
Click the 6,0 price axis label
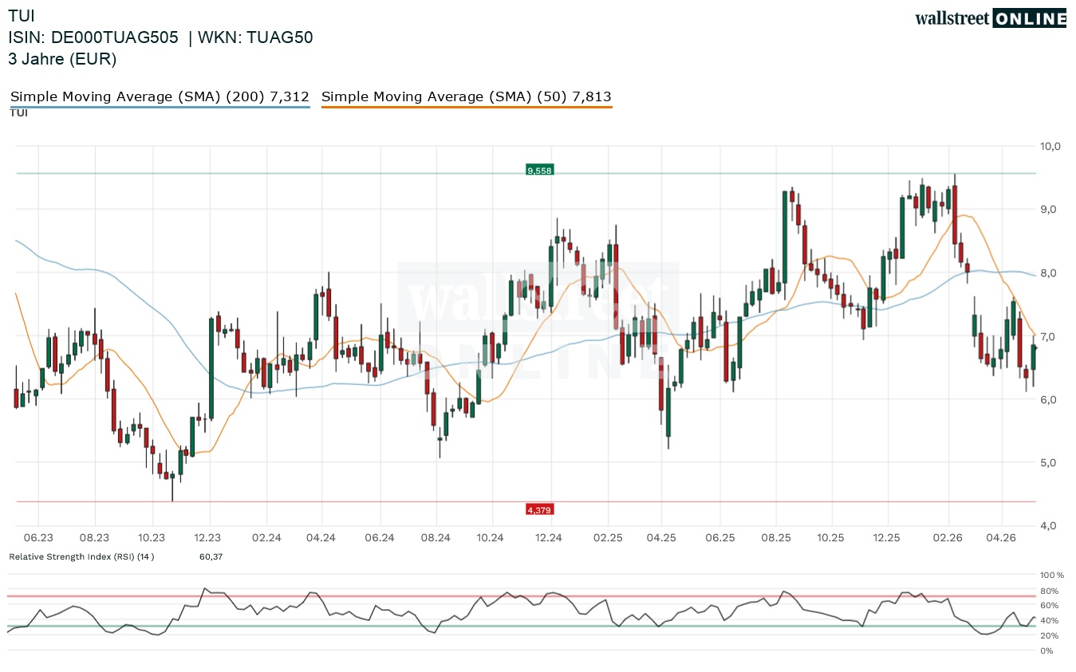[x=1047, y=399]
